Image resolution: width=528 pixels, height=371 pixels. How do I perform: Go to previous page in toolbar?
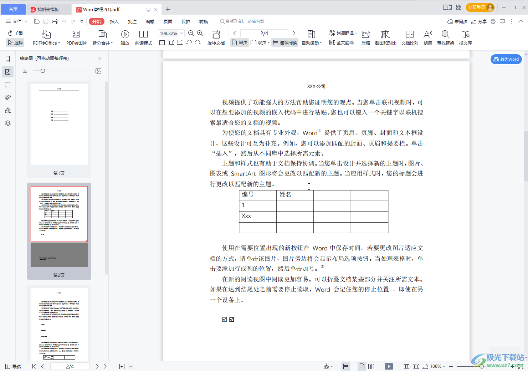tap(235, 33)
